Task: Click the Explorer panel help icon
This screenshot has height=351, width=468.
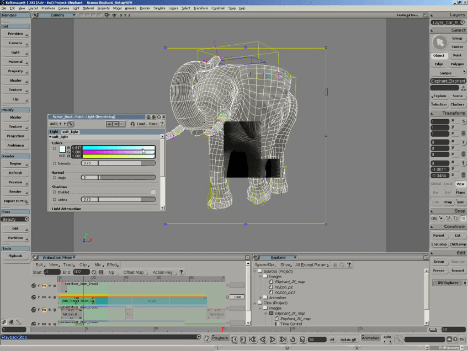Action: point(349,265)
